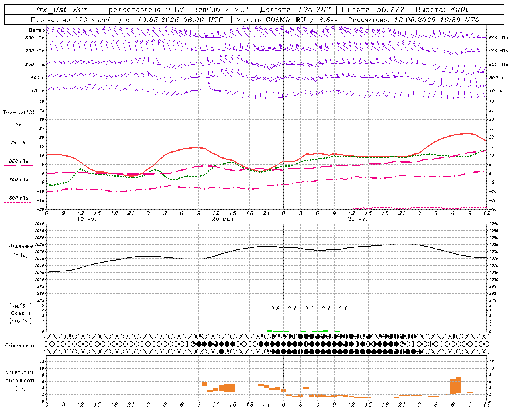This screenshot has width=510, height=408.
Task: Click the Облачность cloud cover label
Action: 20,346
